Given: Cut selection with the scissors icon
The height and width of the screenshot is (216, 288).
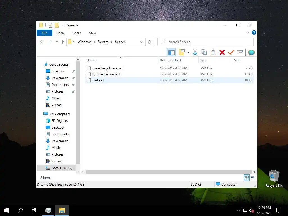Looking at the screenshot, I should pos(195,53).
